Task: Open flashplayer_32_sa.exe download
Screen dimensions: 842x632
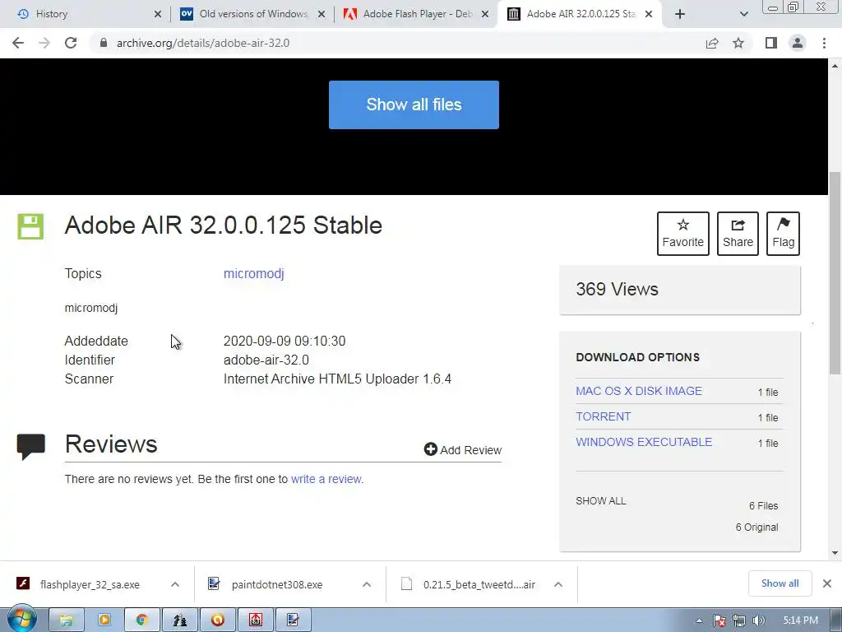Action: (89, 584)
